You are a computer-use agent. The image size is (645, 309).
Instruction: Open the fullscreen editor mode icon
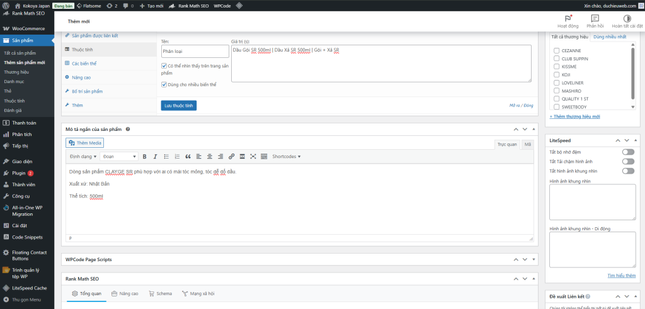pos(253,156)
